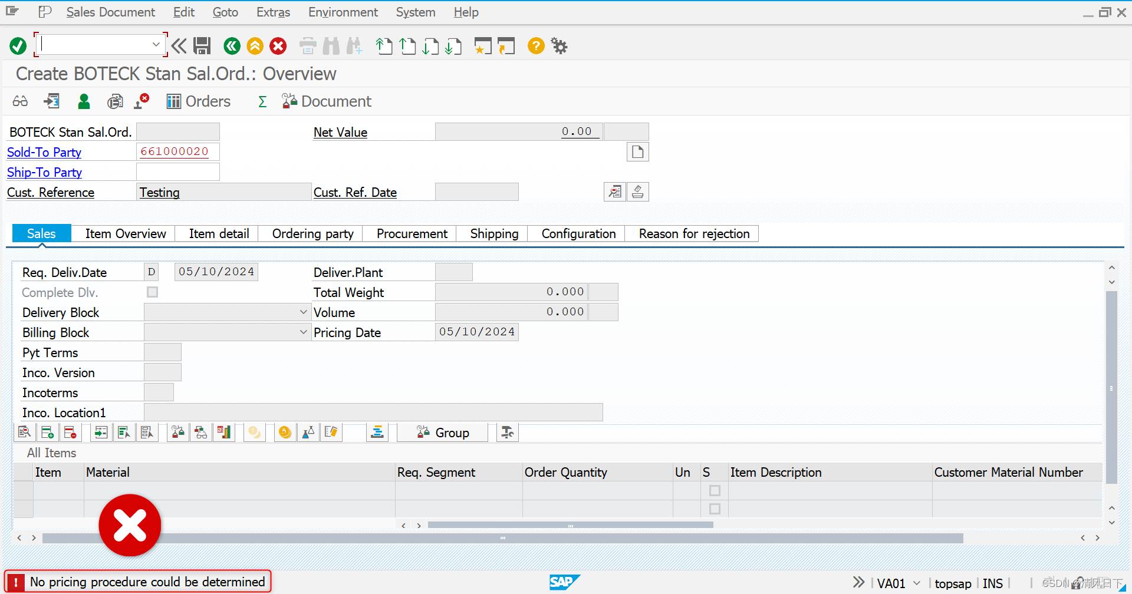This screenshot has height=594, width=1132.
Task: Click the Ship-To Party link
Action: click(44, 172)
